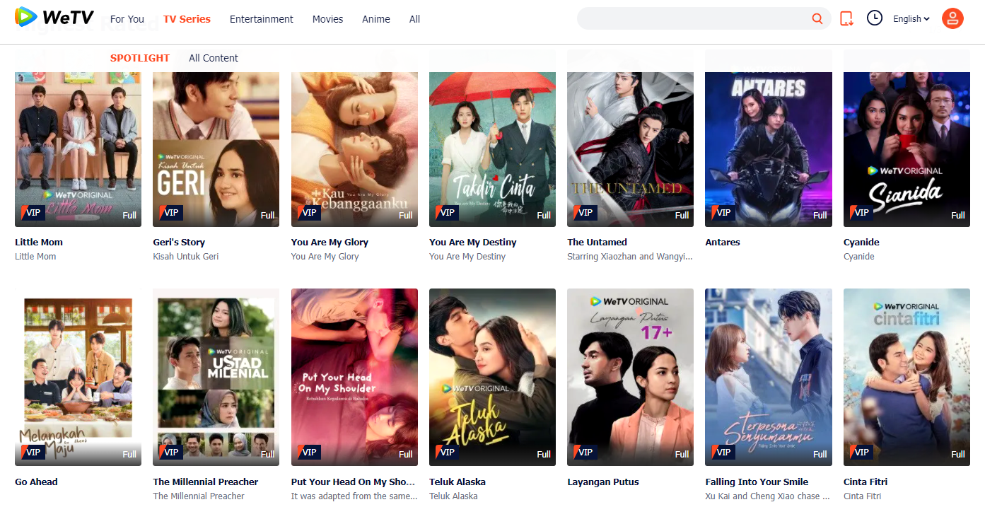
Task: Click the Geri's Story title
Action: pos(179,242)
